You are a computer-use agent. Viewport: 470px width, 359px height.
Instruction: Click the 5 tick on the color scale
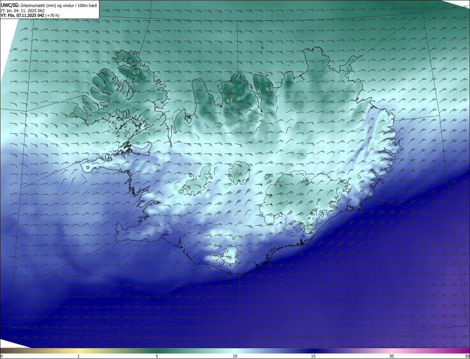pos(157,356)
